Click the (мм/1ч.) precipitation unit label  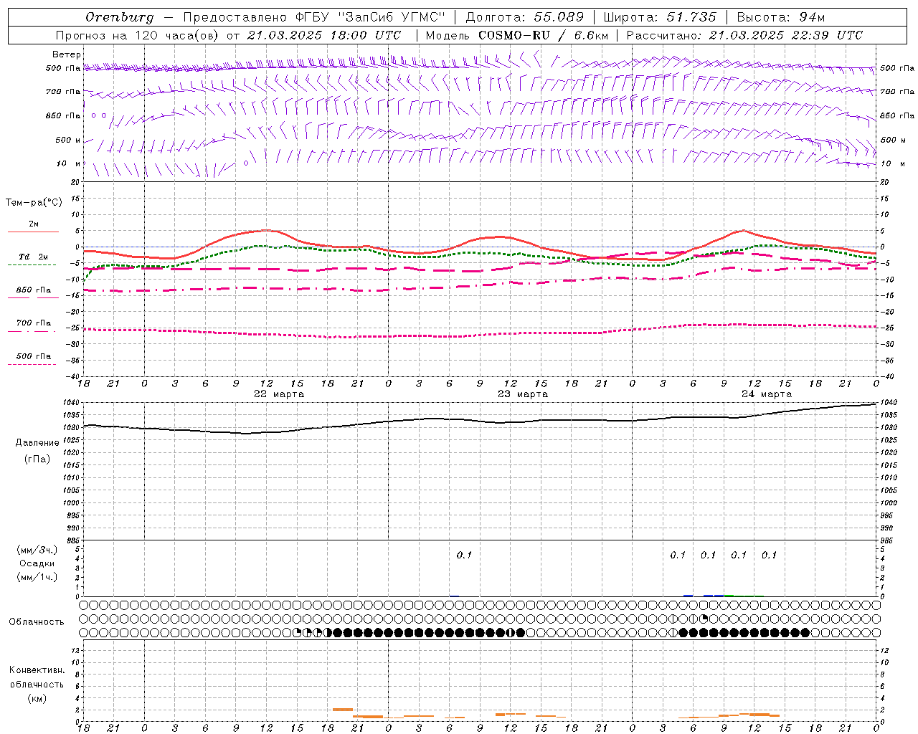click(x=37, y=577)
